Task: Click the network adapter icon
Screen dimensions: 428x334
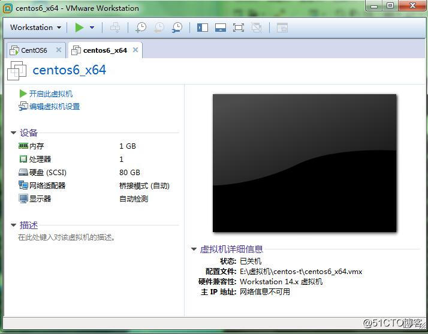Action: [23, 185]
